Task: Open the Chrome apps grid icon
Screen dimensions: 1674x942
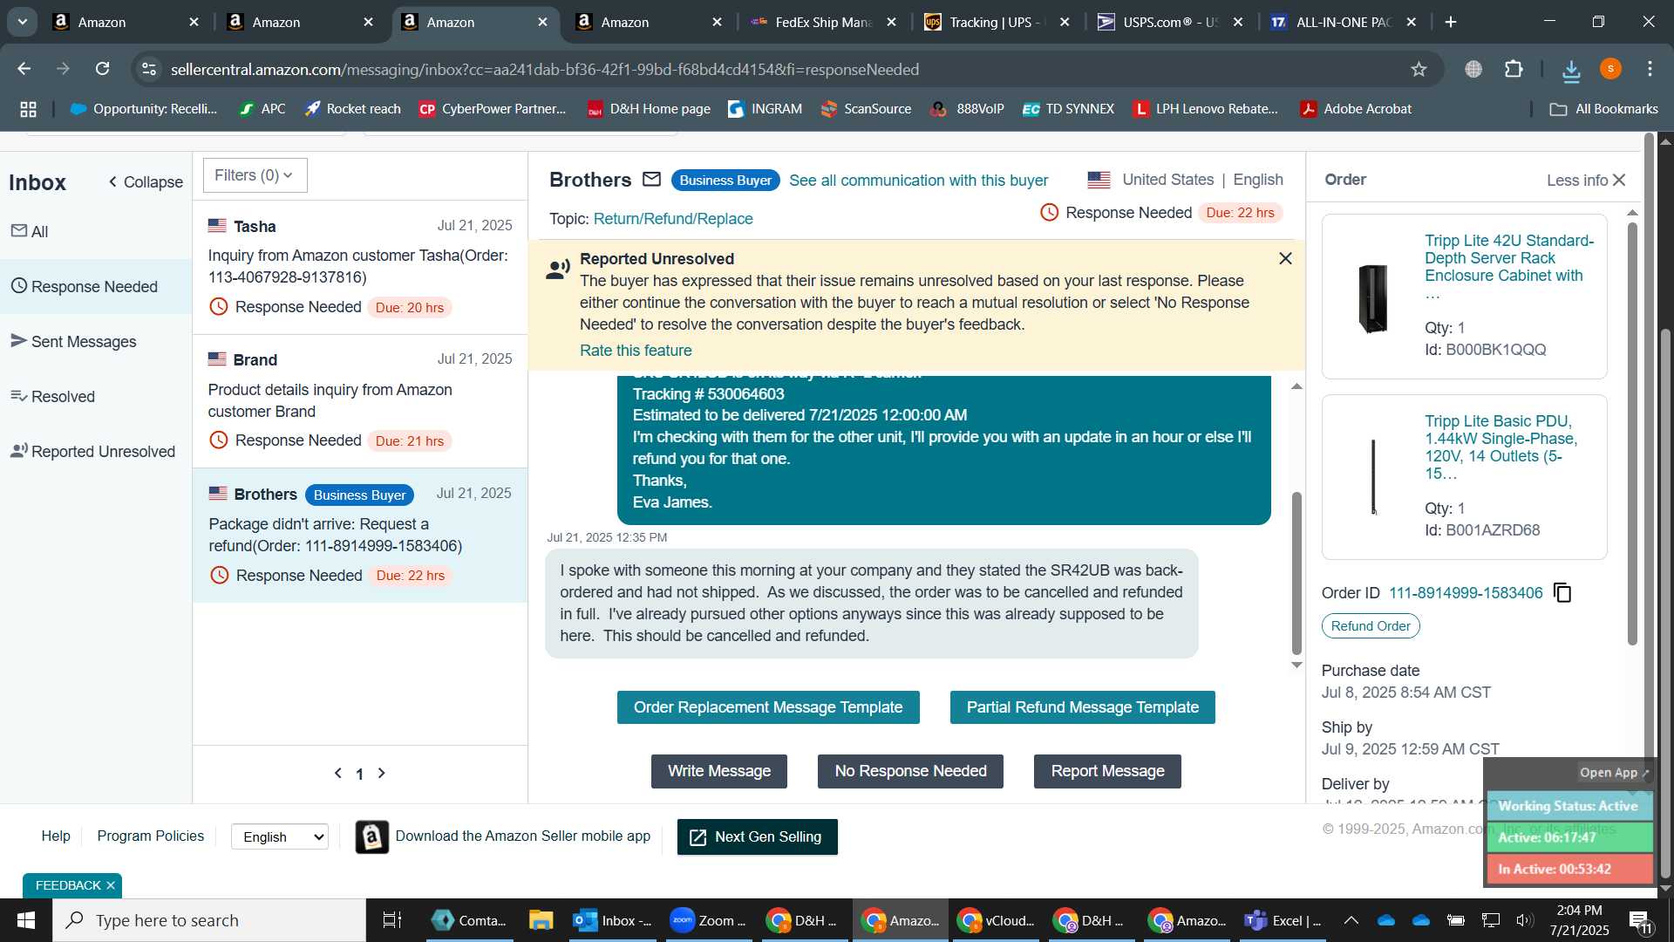Action: 28,109
